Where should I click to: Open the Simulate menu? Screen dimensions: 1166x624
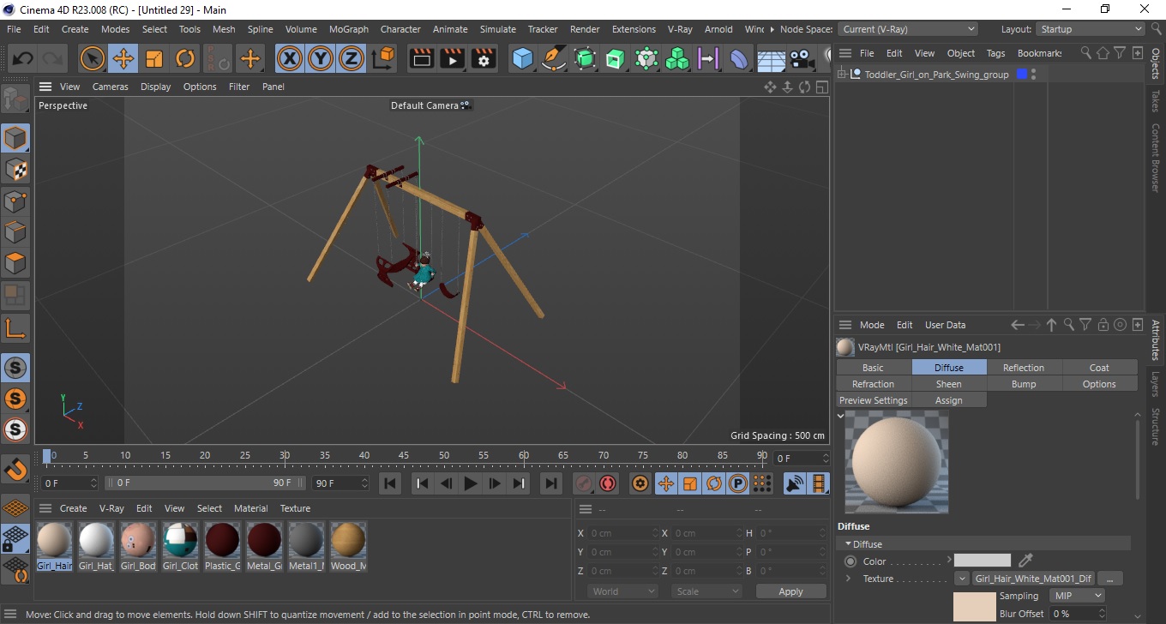tap(498, 29)
